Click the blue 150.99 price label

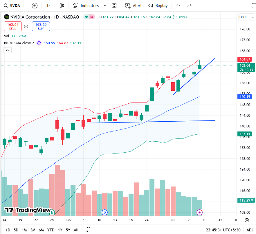(x=245, y=97)
